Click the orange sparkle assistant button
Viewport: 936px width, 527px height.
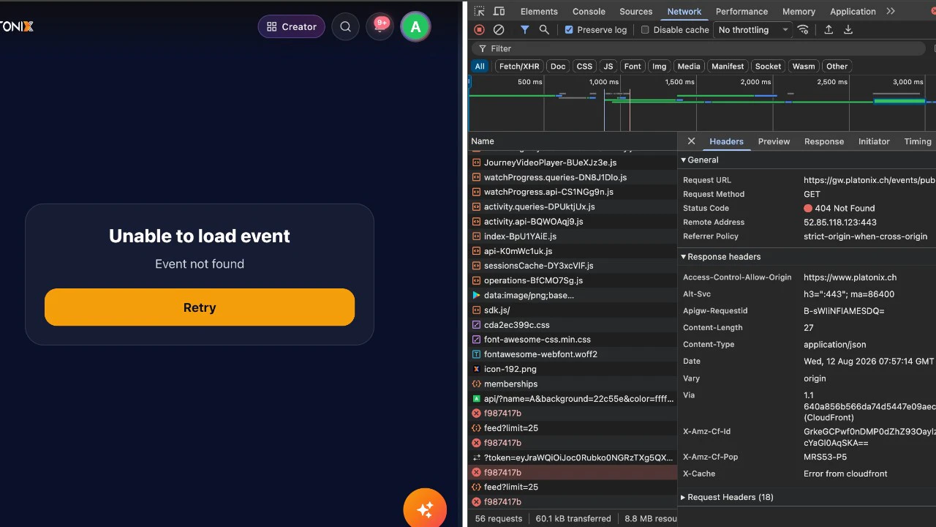425,509
